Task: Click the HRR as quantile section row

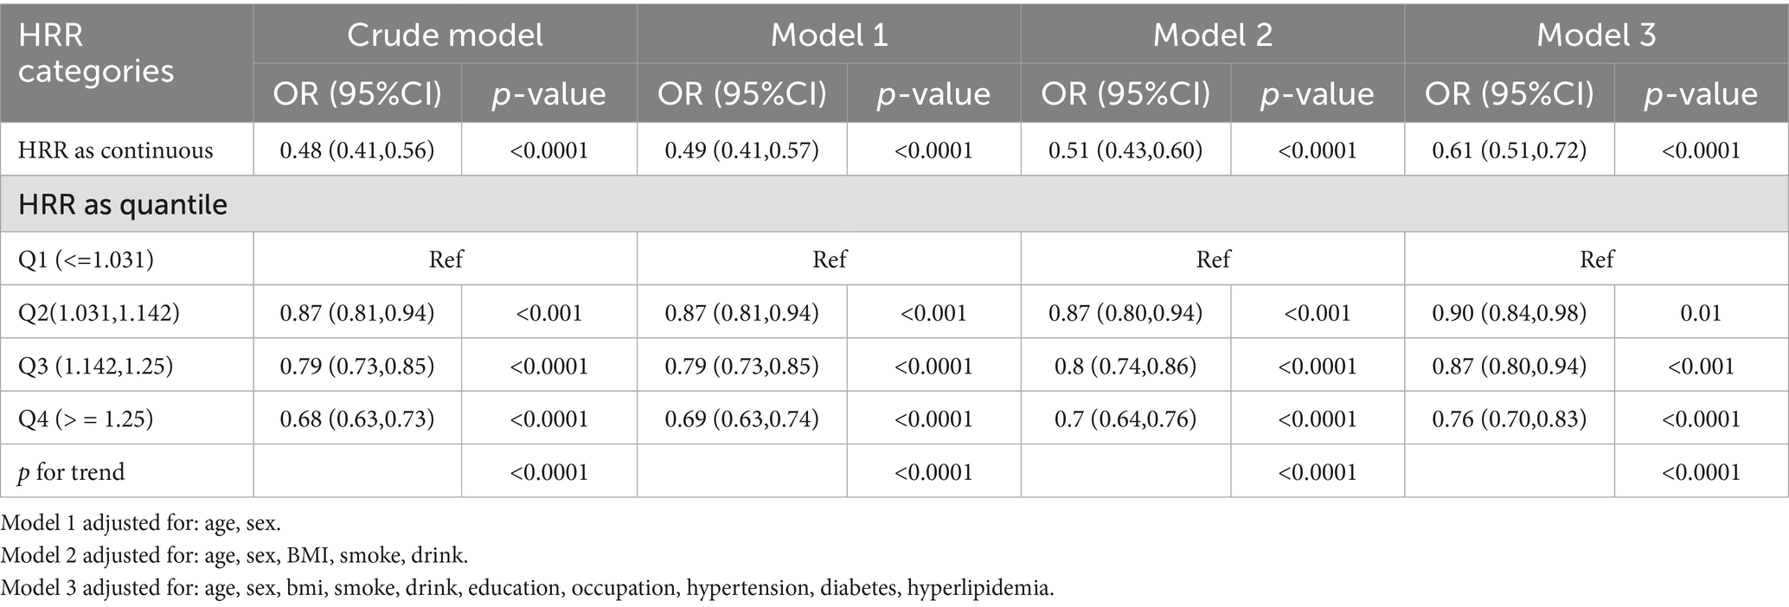Action: coord(123,205)
